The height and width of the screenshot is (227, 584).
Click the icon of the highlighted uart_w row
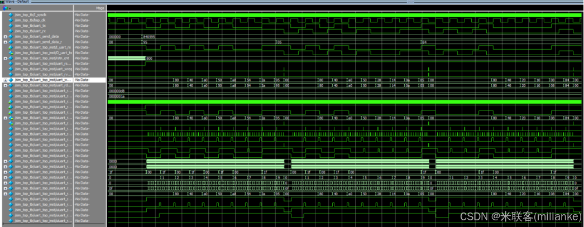tap(11, 80)
